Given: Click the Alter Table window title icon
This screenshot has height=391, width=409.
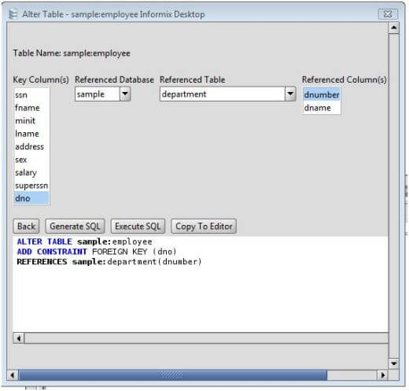Looking at the screenshot, I should click(x=13, y=14).
